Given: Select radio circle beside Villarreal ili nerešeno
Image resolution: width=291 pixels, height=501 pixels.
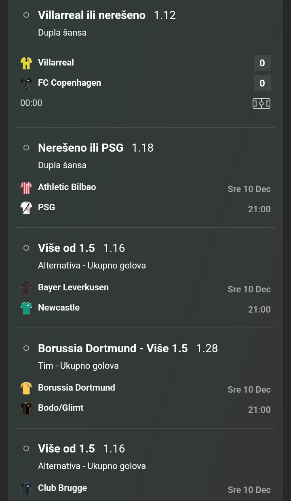Looking at the screenshot, I should pos(26,15).
